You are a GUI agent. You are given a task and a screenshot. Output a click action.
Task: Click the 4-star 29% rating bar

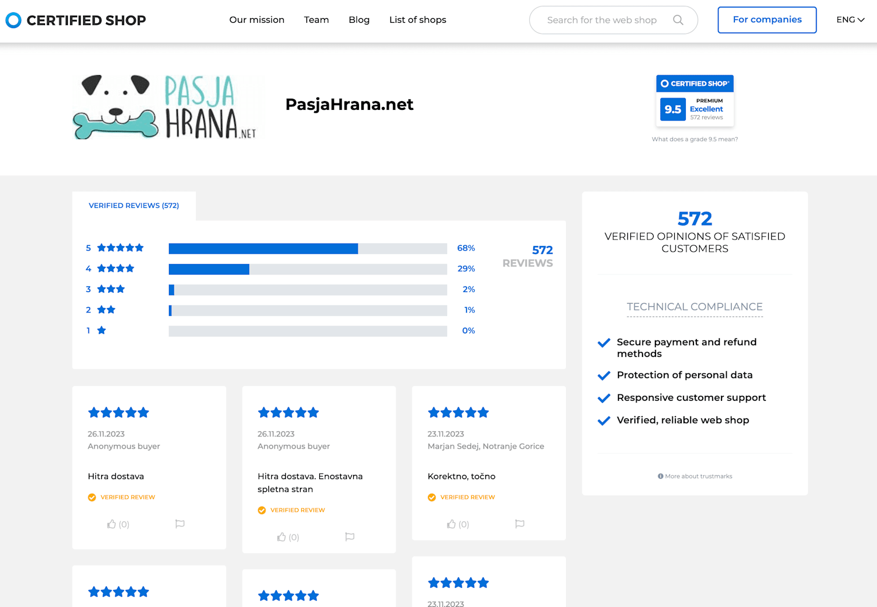(x=308, y=269)
